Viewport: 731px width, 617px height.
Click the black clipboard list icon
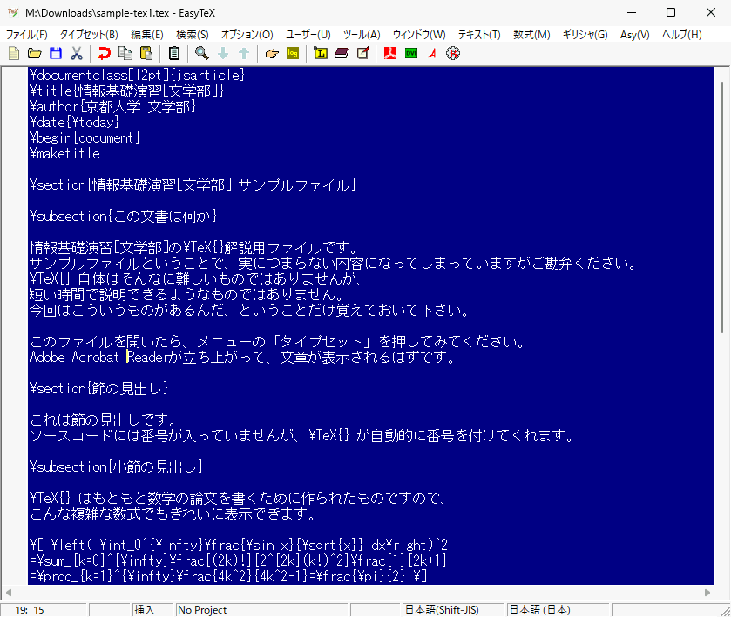174,54
